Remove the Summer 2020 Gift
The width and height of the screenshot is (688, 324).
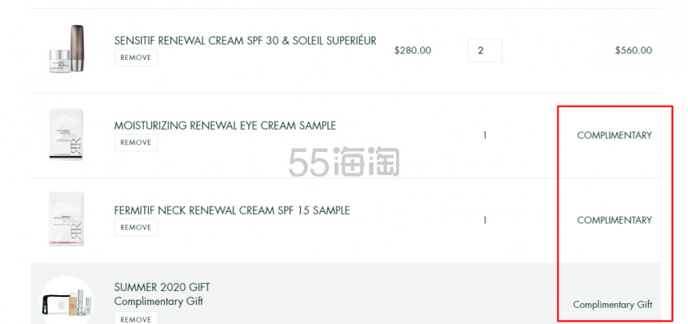(x=136, y=318)
